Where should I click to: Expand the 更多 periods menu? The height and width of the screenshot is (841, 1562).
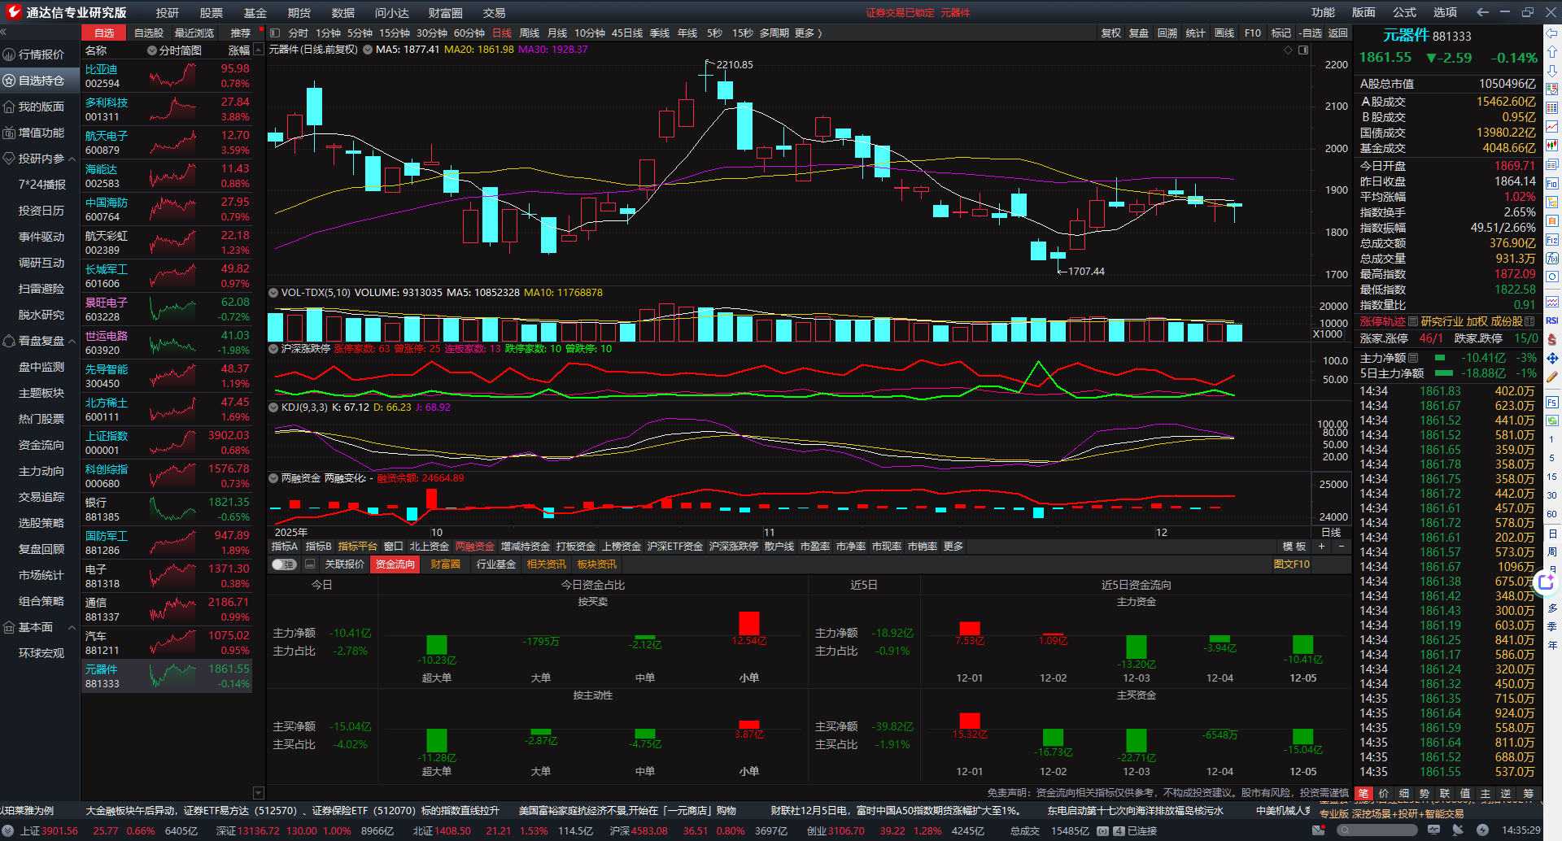point(807,33)
